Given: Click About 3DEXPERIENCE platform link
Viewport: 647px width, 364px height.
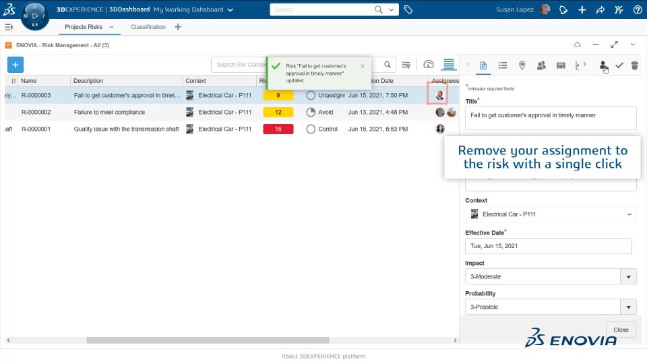Looking at the screenshot, I should [323, 356].
